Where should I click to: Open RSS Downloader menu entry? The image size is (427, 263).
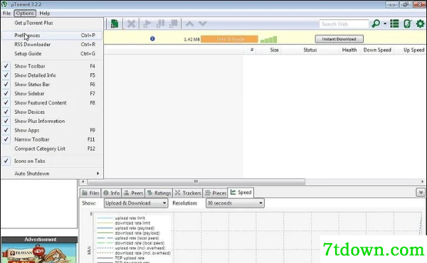pos(52,44)
